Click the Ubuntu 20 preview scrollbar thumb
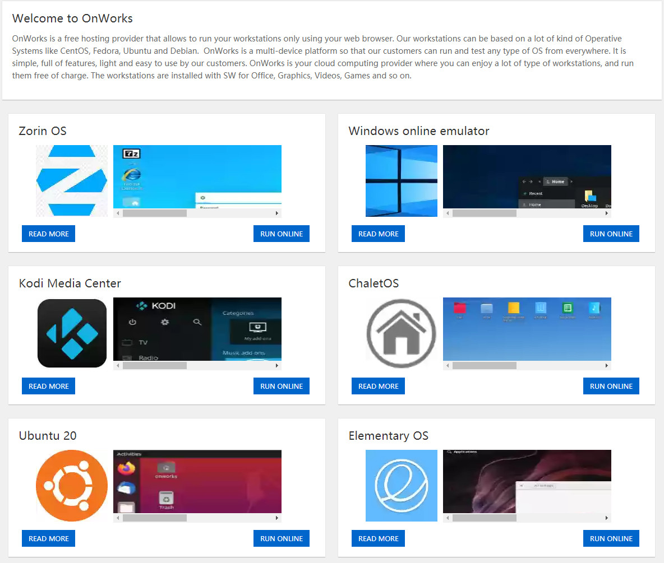664x563 pixels. [x=155, y=518]
